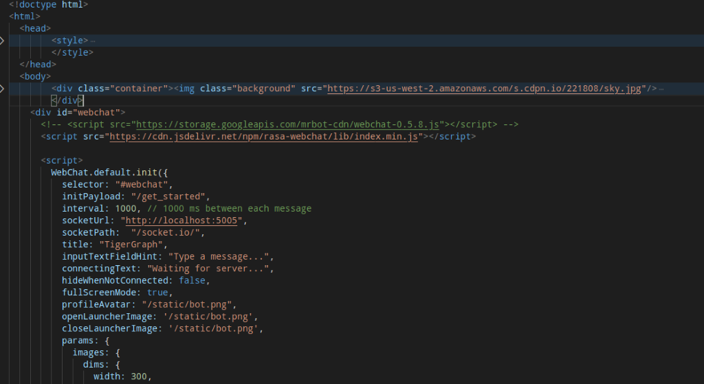704x384 pixels.
Task: Click the initPayload "/get_started" value
Action: tap(168, 196)
